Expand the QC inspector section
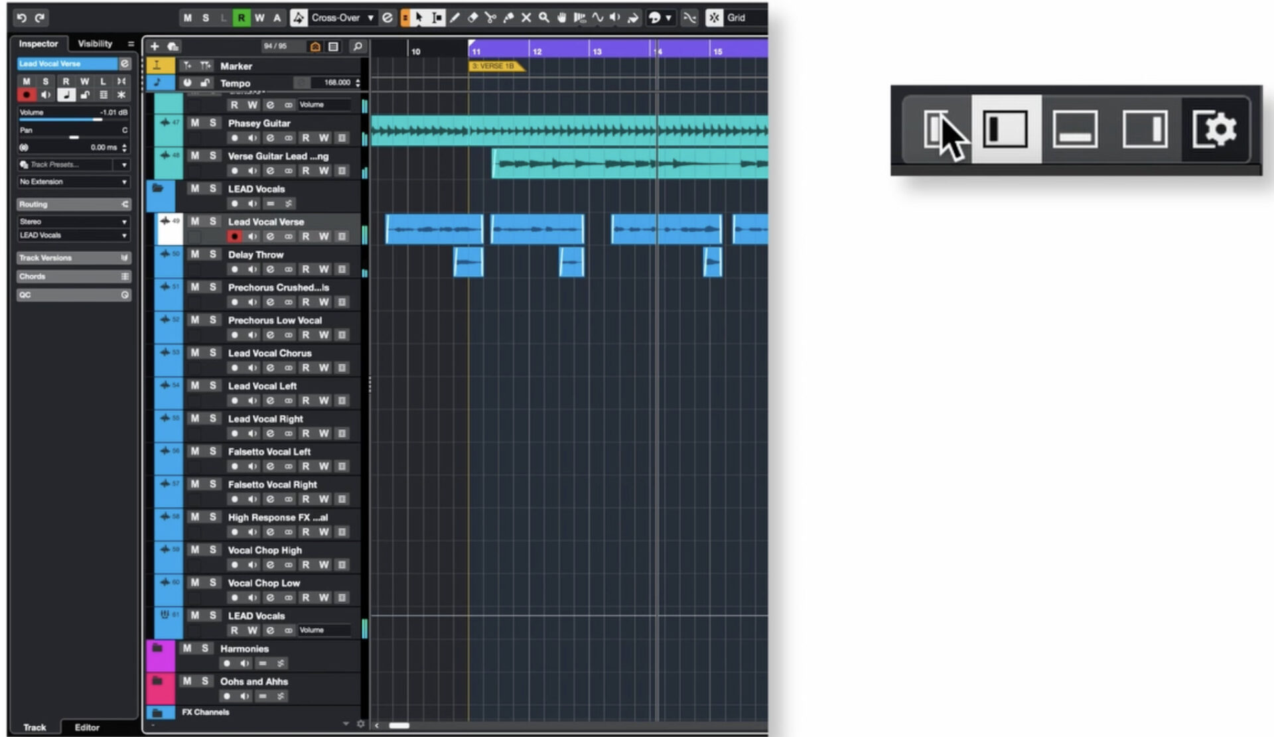1274x737 pixels. click(x=73, y=295)
